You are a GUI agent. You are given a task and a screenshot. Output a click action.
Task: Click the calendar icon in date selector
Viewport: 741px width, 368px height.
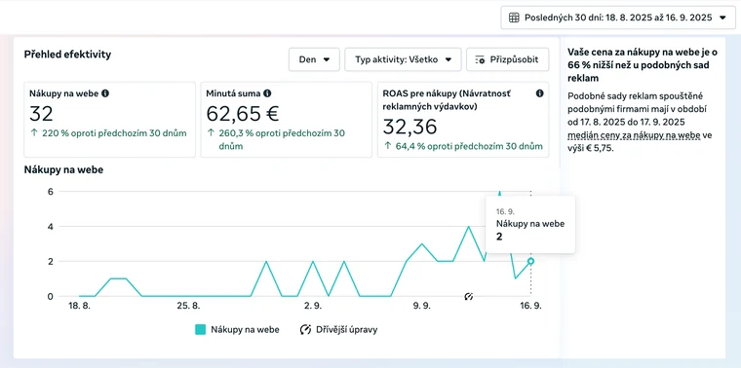pos(514,18)
